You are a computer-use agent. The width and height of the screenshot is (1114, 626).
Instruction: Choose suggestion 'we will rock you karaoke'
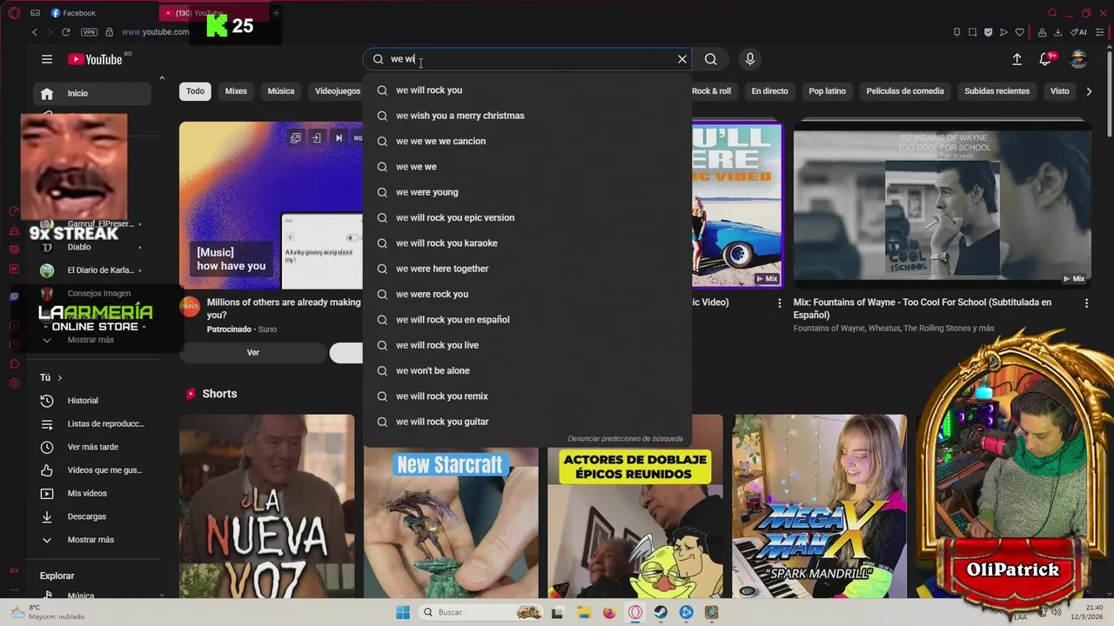pos(527,243)
